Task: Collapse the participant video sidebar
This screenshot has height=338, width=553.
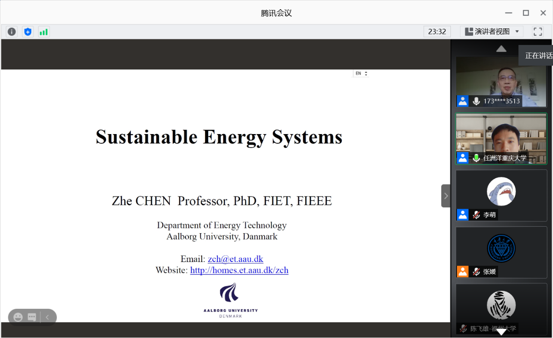Action: coord(446,196)
